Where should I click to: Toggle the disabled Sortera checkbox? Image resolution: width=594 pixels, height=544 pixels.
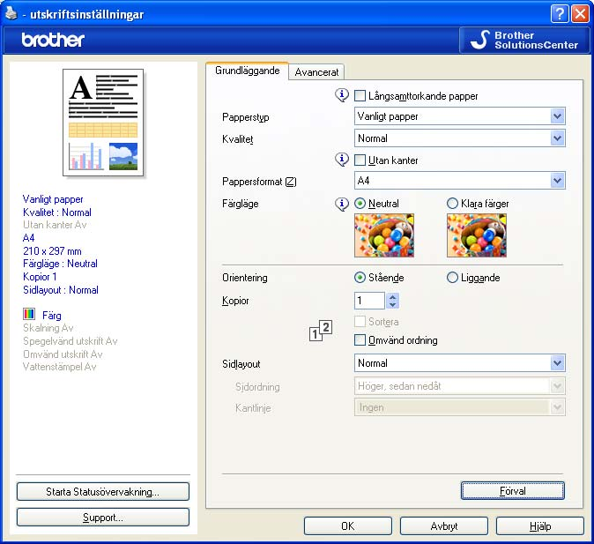click(x=360, y=322)
